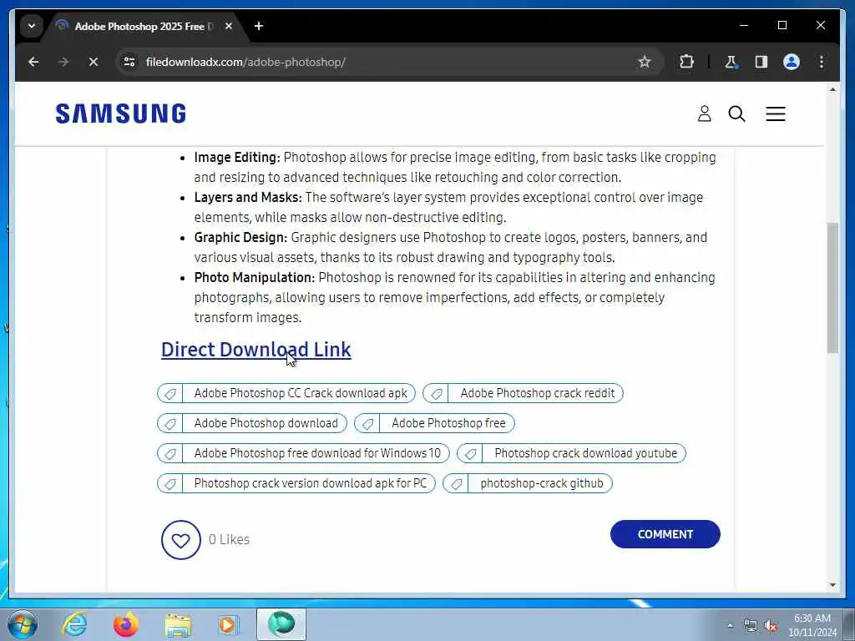Select tag Adobe Photoshop free download for Windows 10

coord(303,453)
